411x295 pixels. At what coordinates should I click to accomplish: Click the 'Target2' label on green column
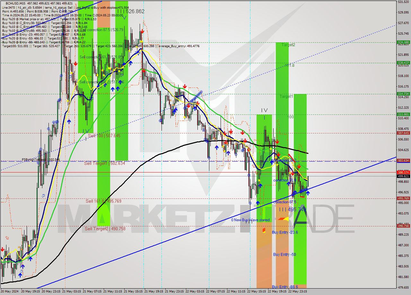pos(288,45)
